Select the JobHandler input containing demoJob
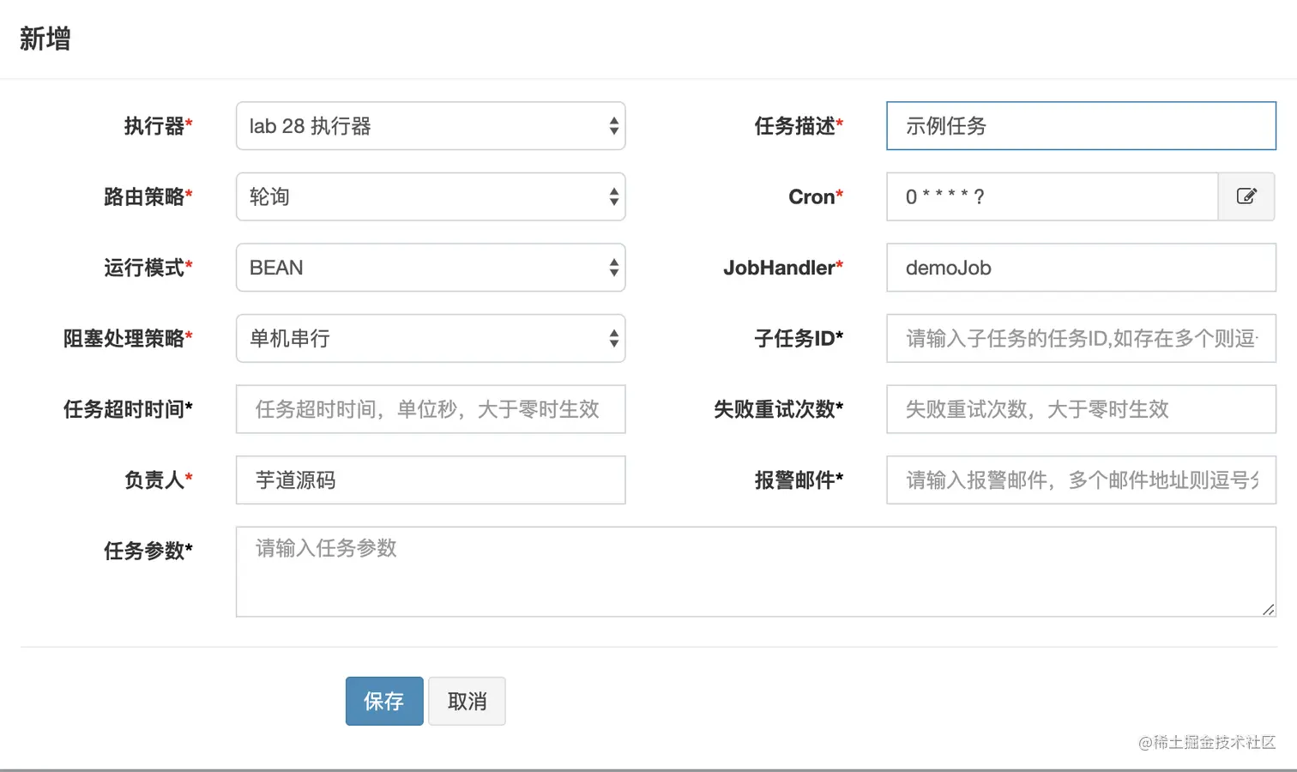The height and width of the screenshot is (772, 1297). pyautogui.click(x=1081, y=268)
